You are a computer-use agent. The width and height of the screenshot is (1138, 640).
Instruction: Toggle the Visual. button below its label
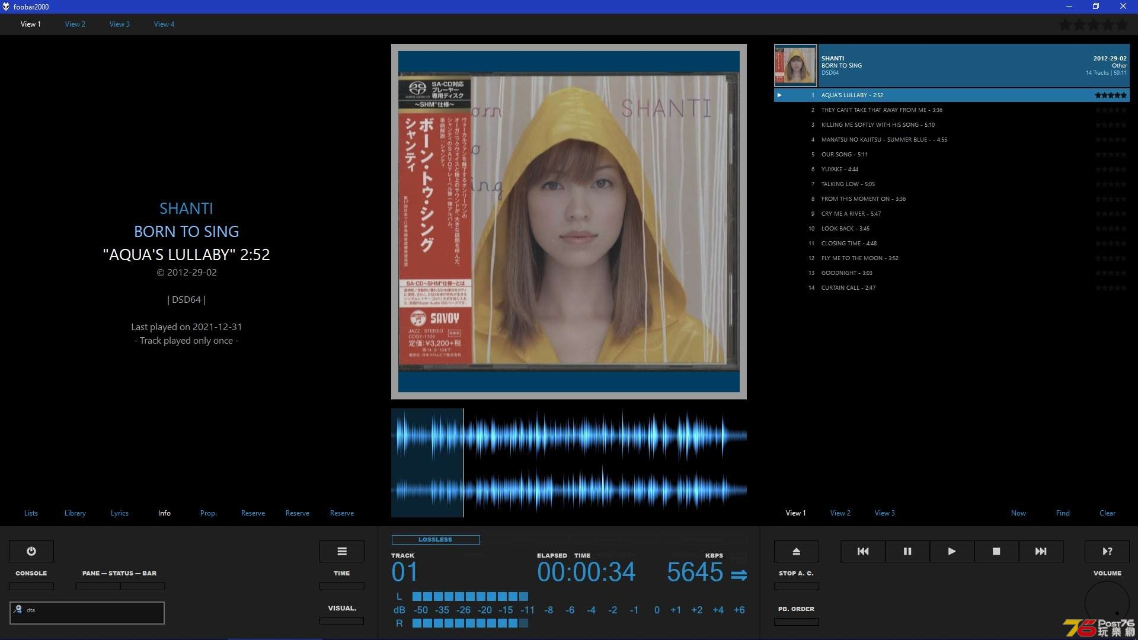[342, 621]
